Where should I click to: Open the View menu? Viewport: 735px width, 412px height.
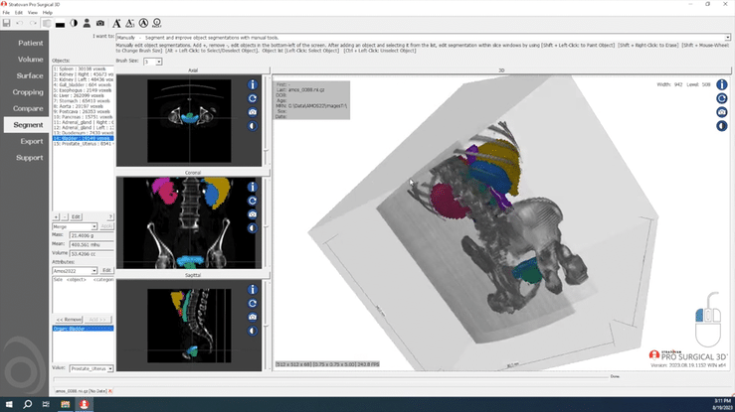tap(33, 12)
